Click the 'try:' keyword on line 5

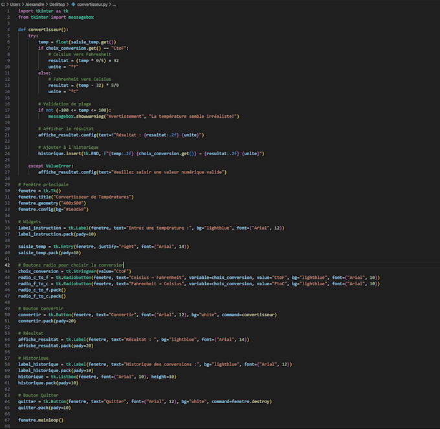(x=33, y=36)
